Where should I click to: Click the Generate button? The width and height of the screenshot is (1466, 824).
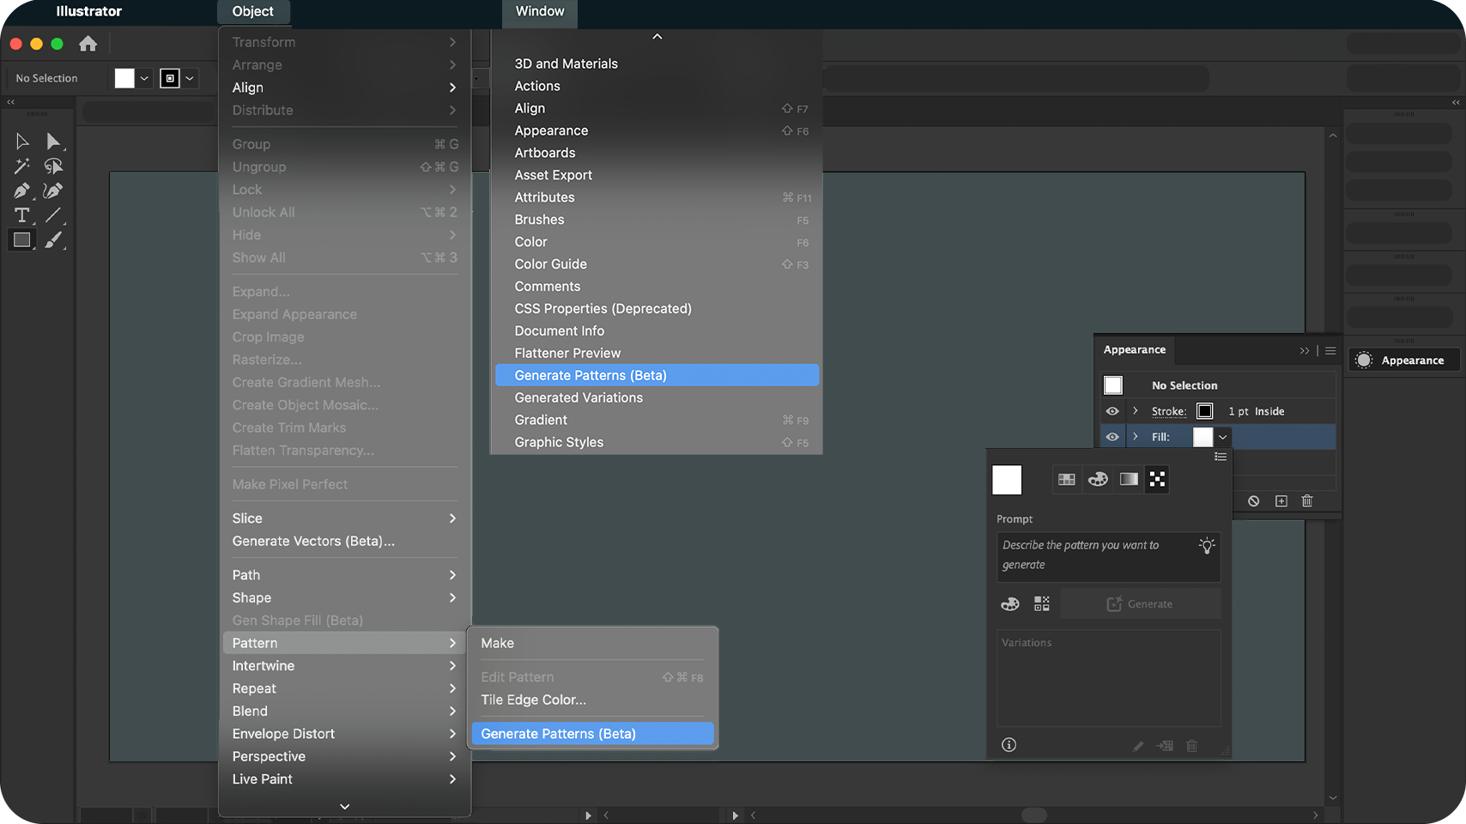[1141, 603]
